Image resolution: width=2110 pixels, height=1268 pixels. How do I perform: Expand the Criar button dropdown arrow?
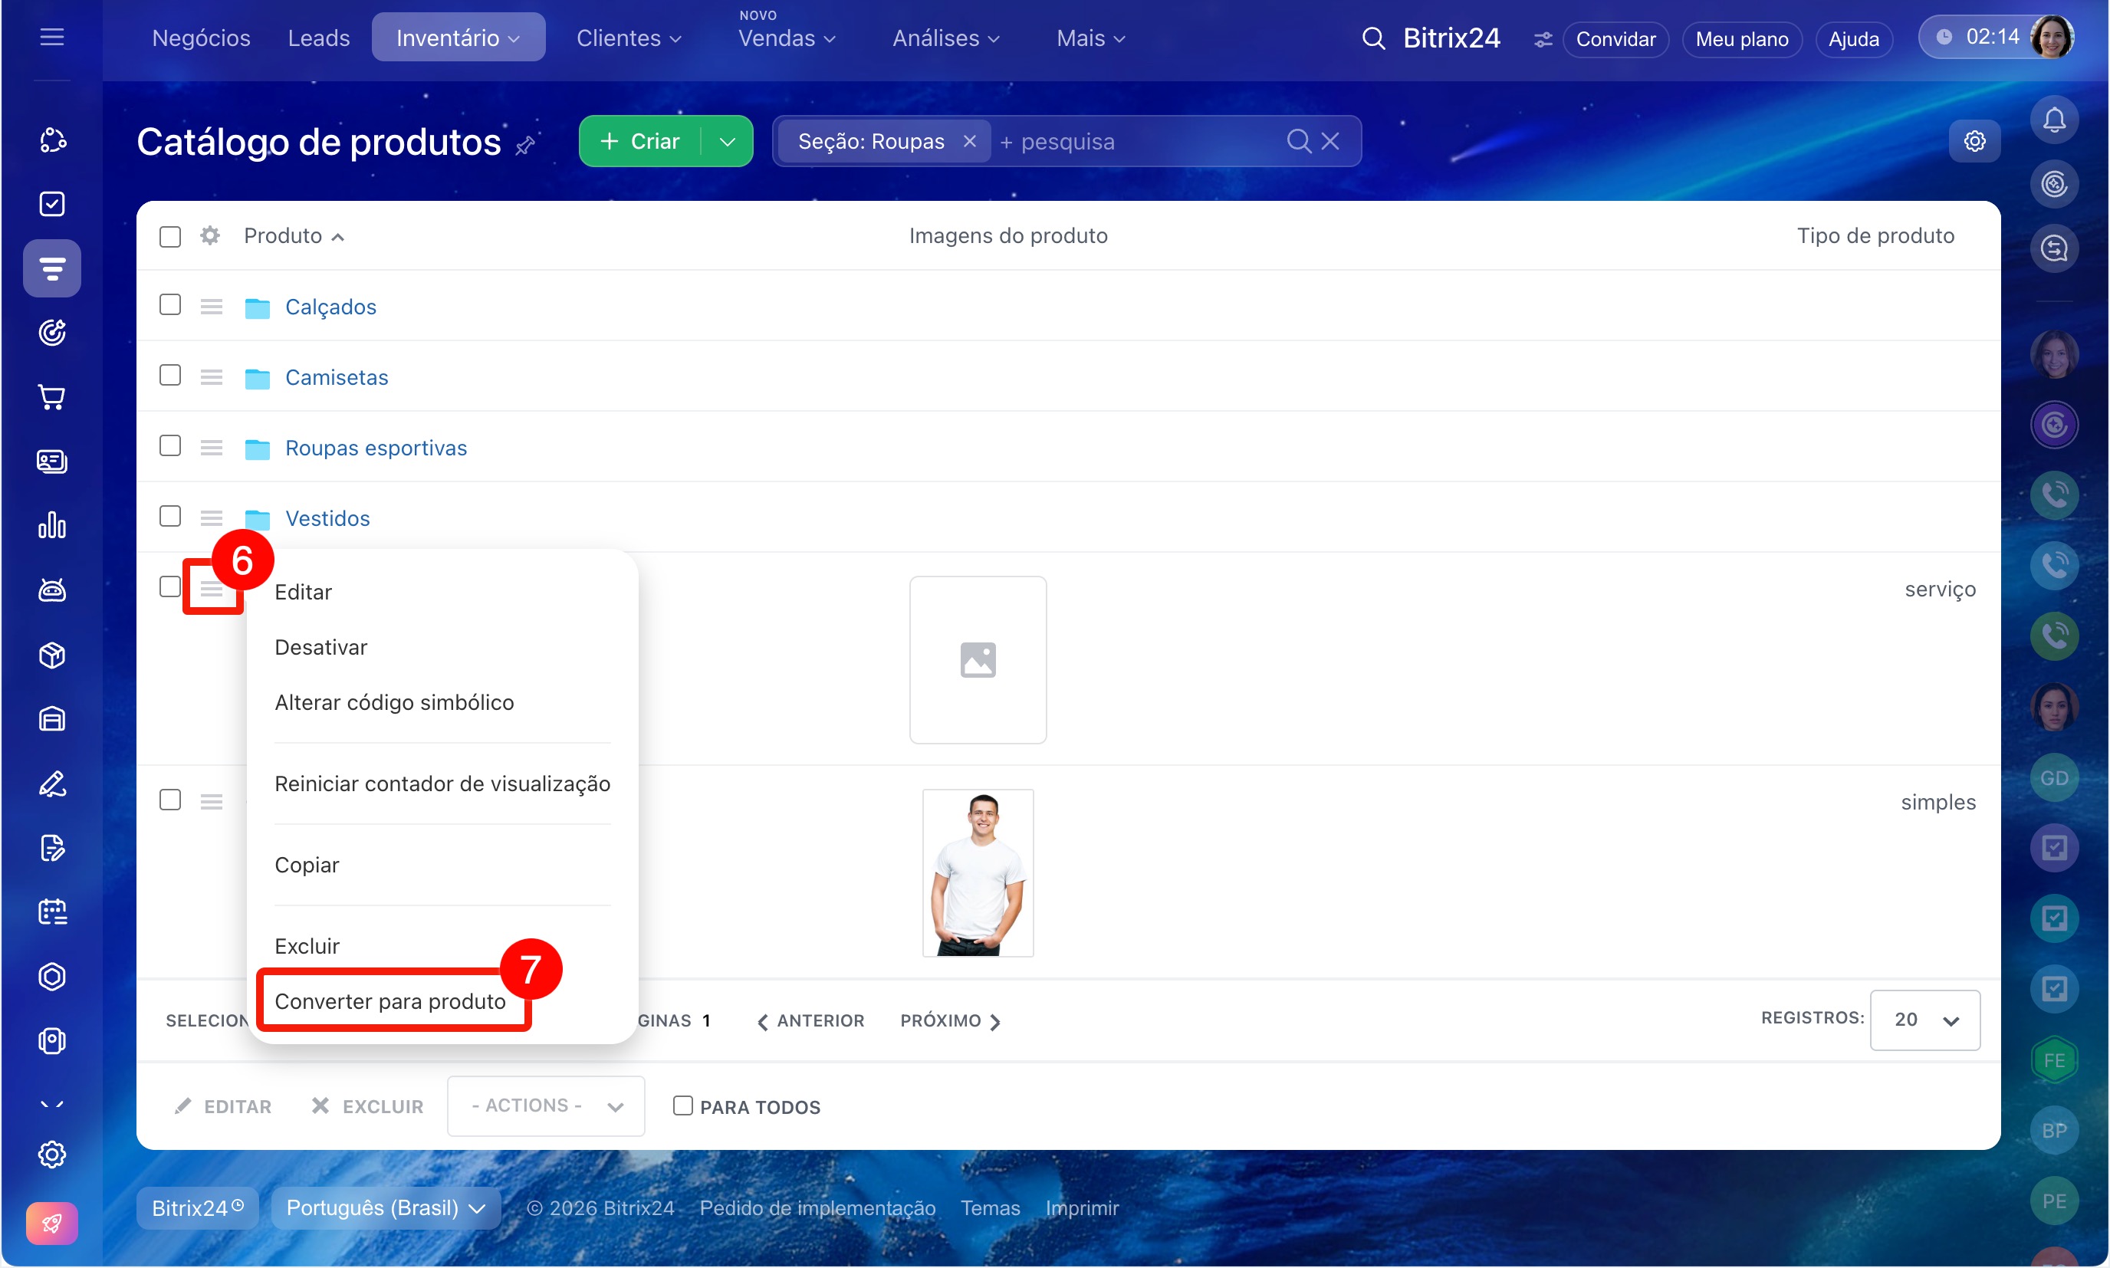tap(728, 142)
